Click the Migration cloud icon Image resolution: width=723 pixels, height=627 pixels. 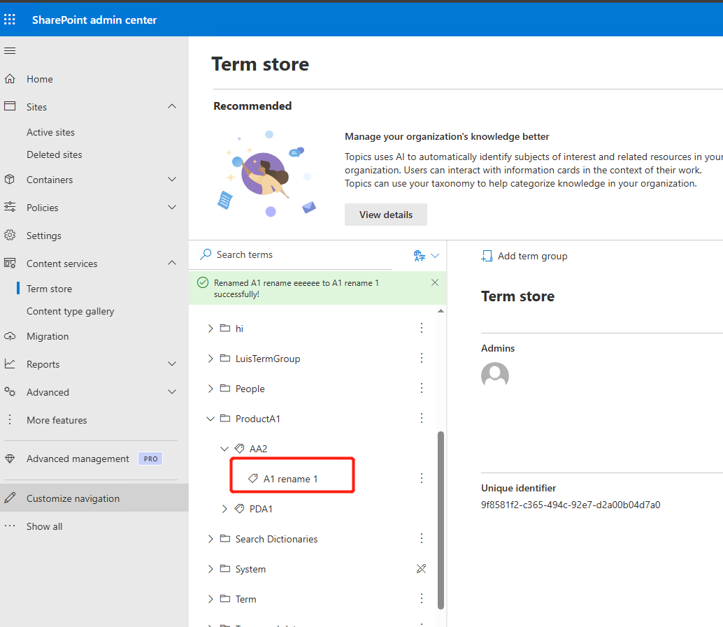[10, 336]
